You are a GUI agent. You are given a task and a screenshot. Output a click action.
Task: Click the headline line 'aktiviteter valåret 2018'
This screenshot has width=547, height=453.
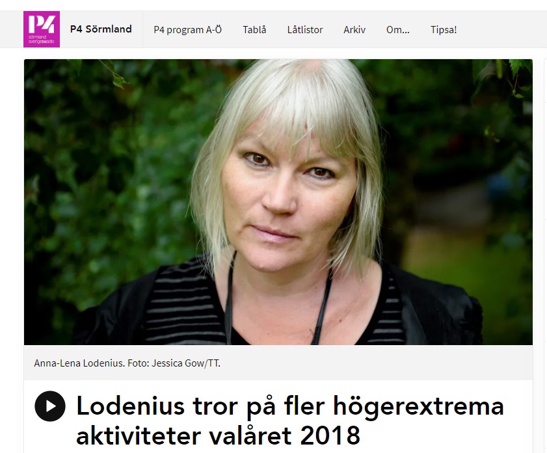pyautogui.click(x=218, y=435)
